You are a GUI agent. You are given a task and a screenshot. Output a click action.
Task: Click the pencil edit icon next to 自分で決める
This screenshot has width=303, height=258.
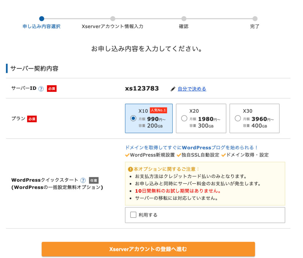173,89
